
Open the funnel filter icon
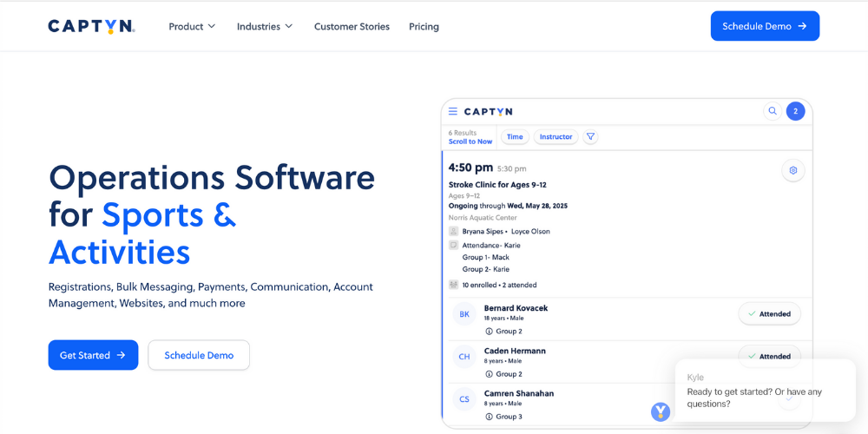tap(590, 137)
